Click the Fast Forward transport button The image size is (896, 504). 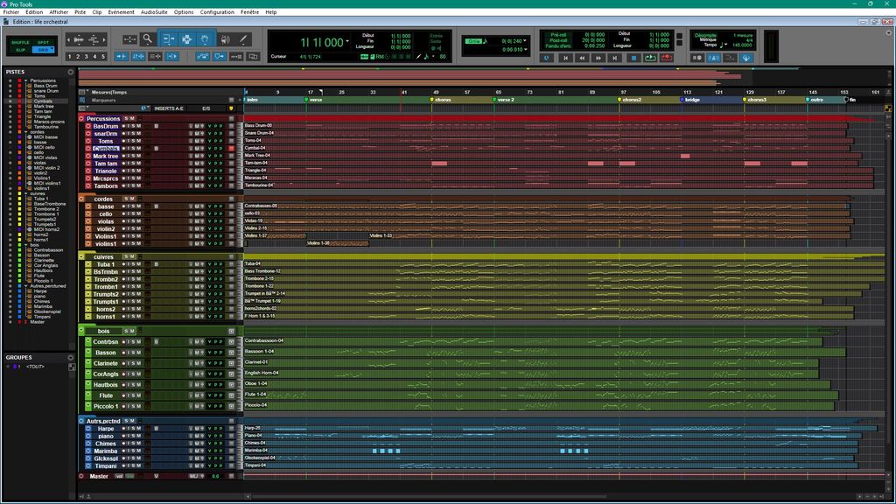point(598,58)
